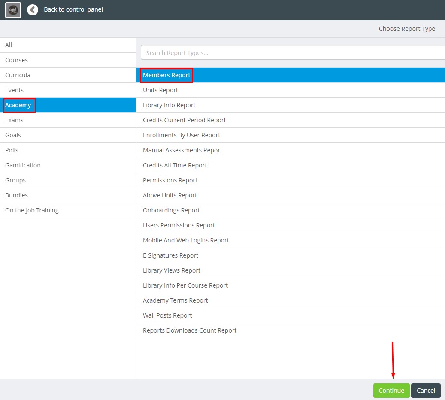Choose Enrollments By User Report
This screenshot has height=400, width=445.
[291, 136]
